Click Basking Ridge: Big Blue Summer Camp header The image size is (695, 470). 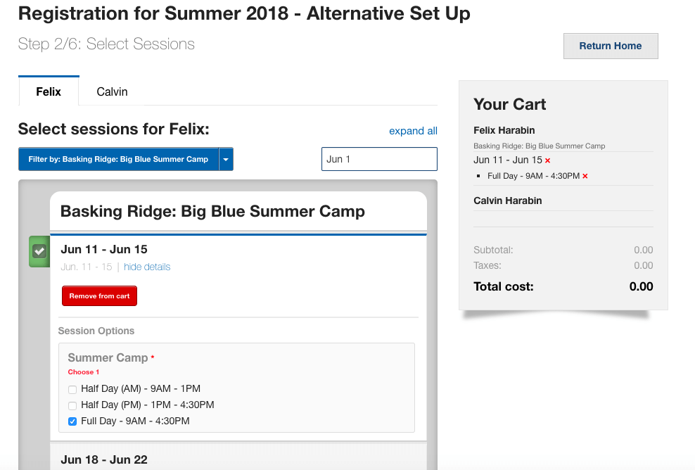pos(212,211)
